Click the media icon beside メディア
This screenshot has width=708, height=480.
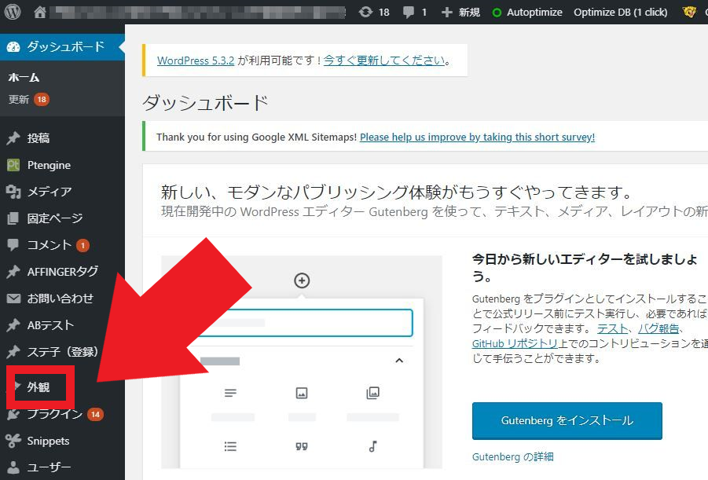point(13,192)
